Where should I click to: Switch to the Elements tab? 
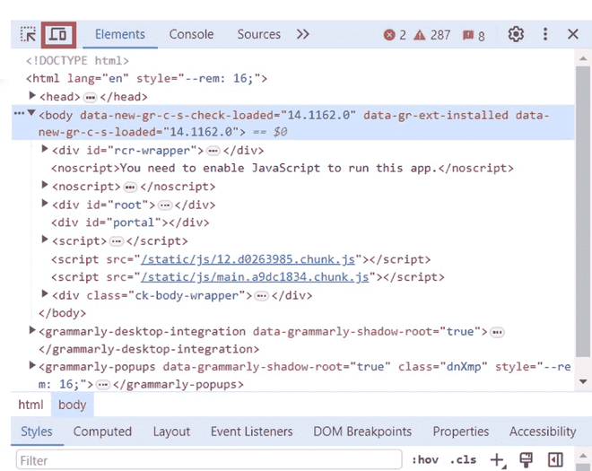point(120,34)
